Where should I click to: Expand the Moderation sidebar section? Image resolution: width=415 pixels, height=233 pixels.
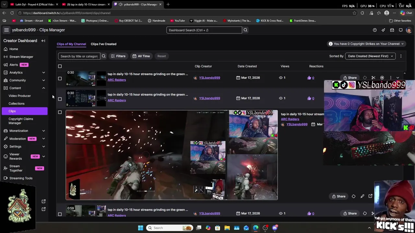point(43,139)
